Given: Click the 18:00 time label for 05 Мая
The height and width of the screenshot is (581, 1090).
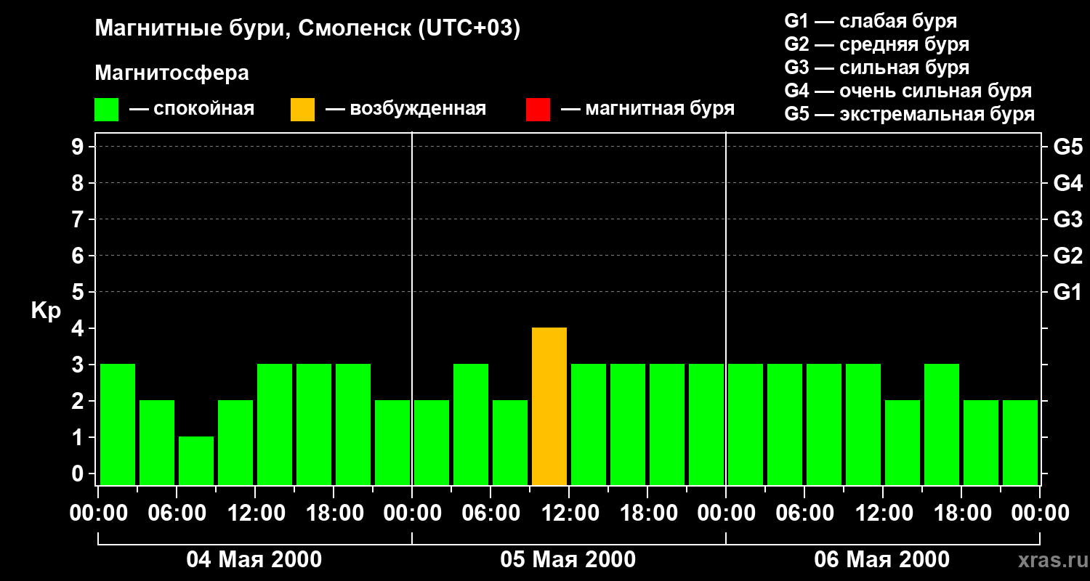Looking at the screenshot, I should pyautogui.click(x=647, y=513).
